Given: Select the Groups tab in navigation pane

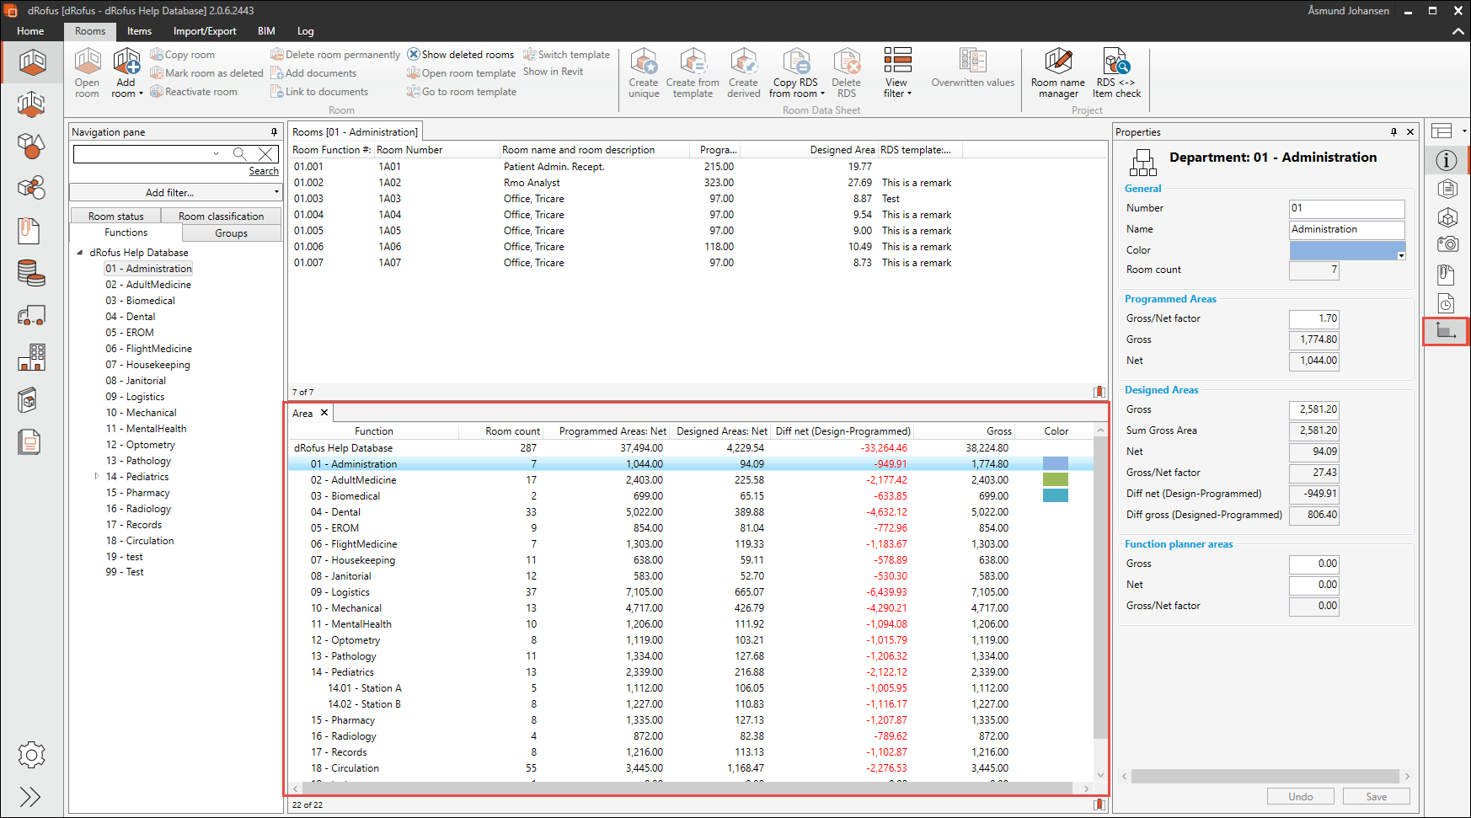Looking at the screenshot, I should [231, 233].
